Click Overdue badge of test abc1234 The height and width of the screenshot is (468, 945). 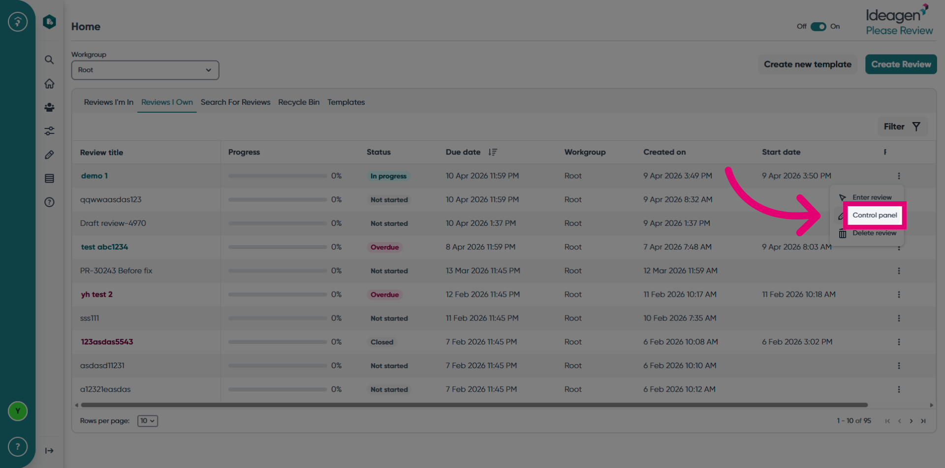(384, 247)
